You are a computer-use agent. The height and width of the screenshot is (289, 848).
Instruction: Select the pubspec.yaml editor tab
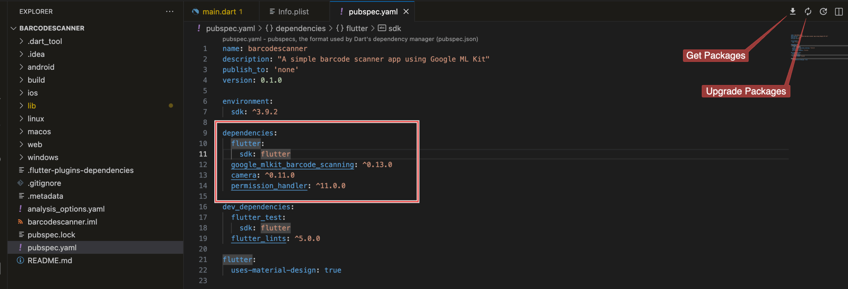coord(373,12)
